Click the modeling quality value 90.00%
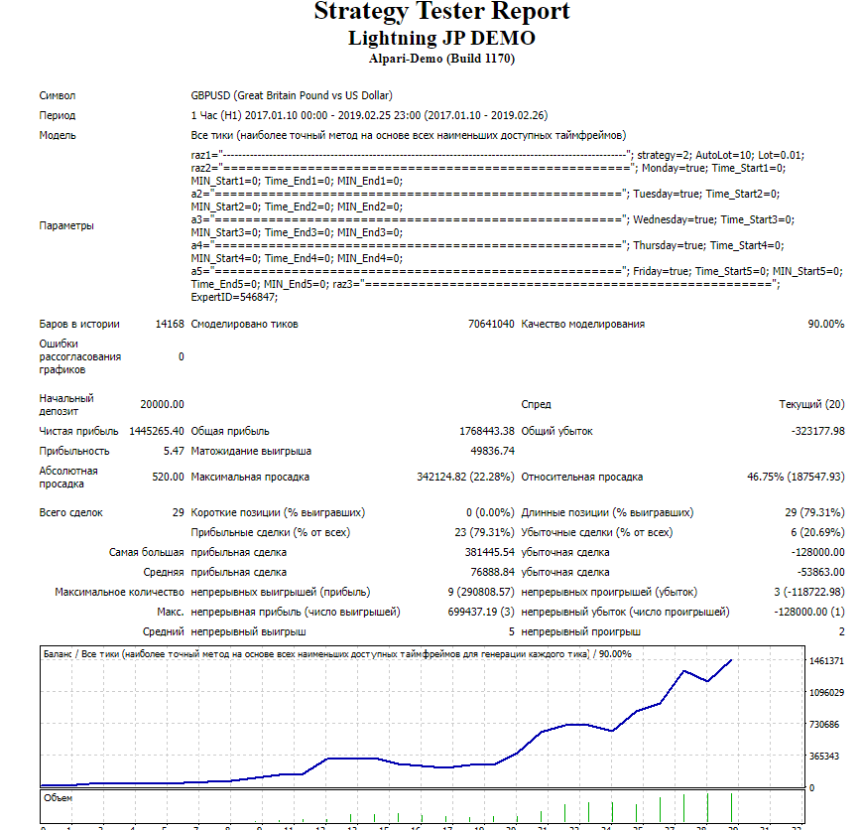Screen dimensions: 861x830 (x=825, y=324)
